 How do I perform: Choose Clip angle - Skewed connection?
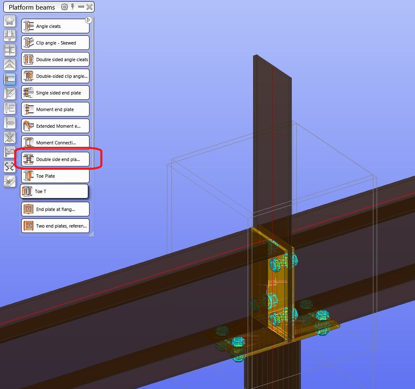55,43
